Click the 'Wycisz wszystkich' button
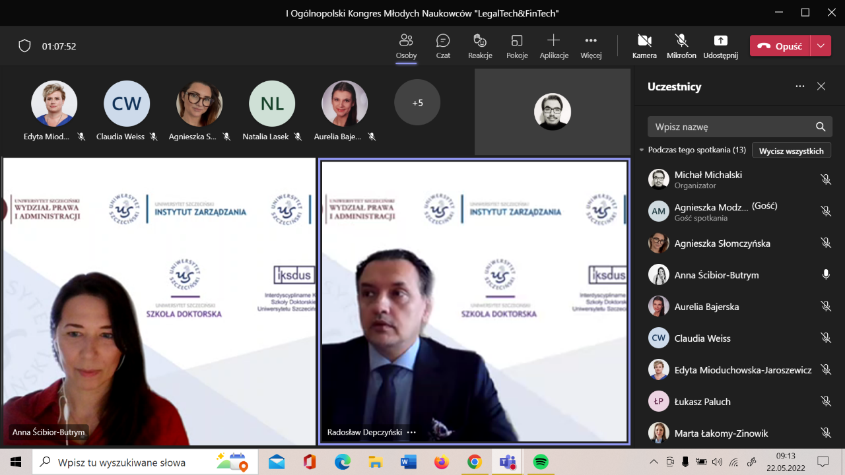 [x=791, y=150]
